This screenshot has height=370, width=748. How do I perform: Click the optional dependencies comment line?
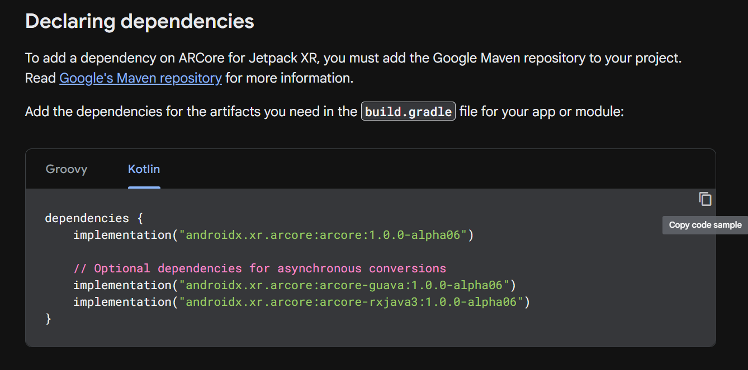259,268
